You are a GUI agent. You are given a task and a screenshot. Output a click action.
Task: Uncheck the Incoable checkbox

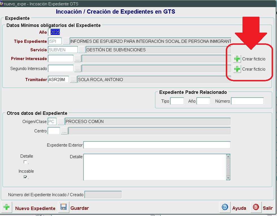25,177
